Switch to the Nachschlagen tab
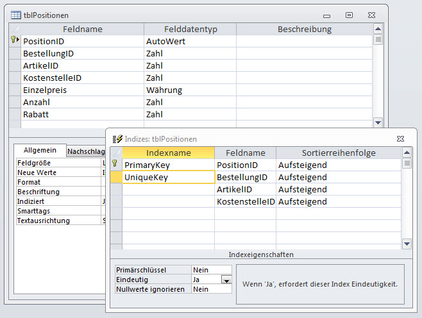422x318 pixels. [x=86, y=151]
